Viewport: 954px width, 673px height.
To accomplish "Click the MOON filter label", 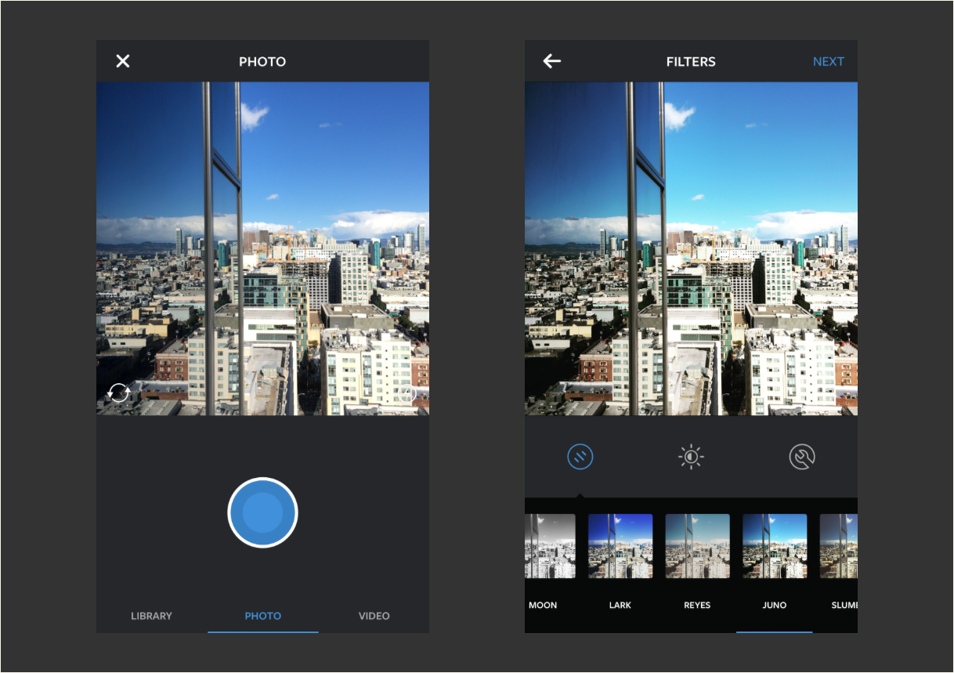I will pos(543,605).
